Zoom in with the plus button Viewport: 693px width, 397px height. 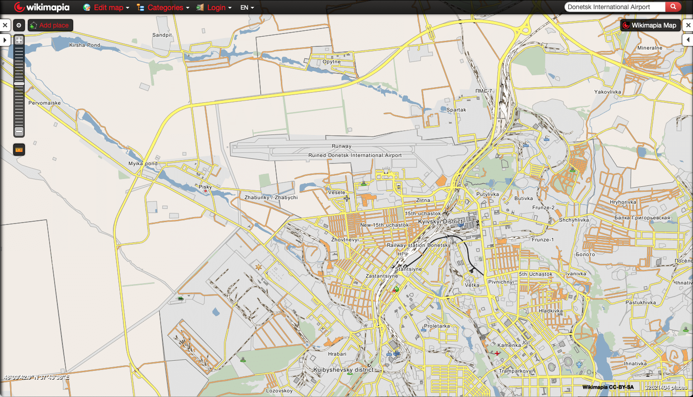tap(19, 40)
